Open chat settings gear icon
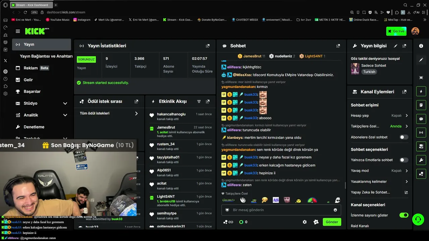429x241 pixels. pos(305,222)
